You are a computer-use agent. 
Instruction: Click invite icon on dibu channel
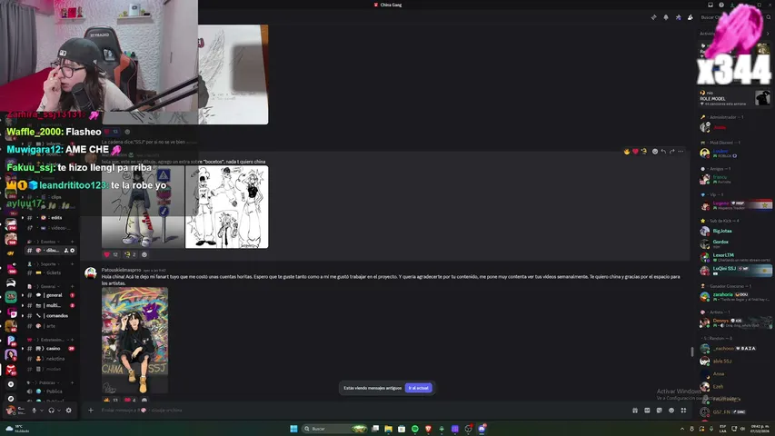tap(66, 251)
